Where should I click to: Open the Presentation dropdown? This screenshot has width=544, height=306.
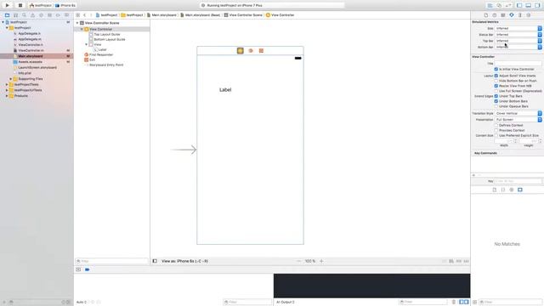518,120
